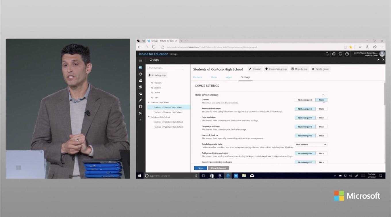The width and height of the screenshot is (391, 217).
Task: Click the Save button
Action: [200, 168]
